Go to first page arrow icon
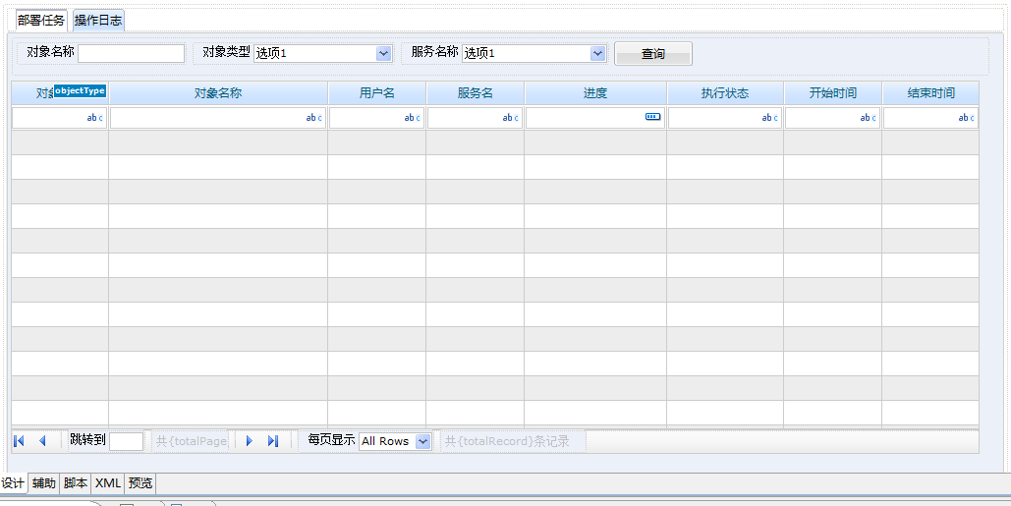1011x506 pixels. point(20,441)
